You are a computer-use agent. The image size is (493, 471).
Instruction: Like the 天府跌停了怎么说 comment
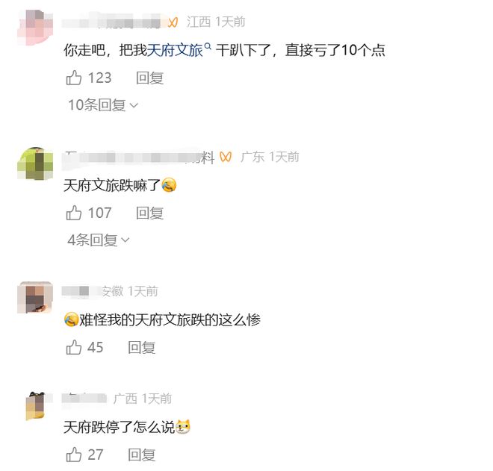(73, 455)
